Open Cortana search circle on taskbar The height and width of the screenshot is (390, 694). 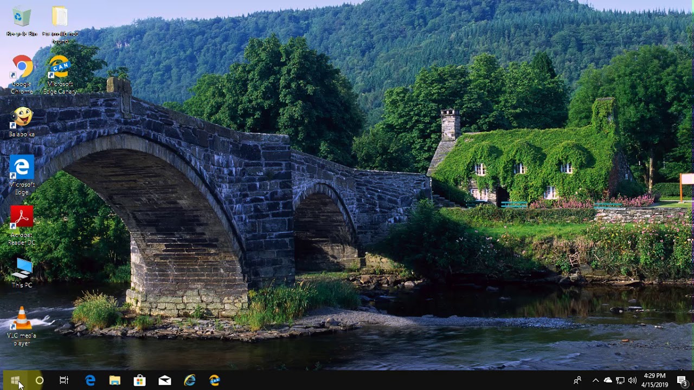pyautogui.click(x=40, y=380)
